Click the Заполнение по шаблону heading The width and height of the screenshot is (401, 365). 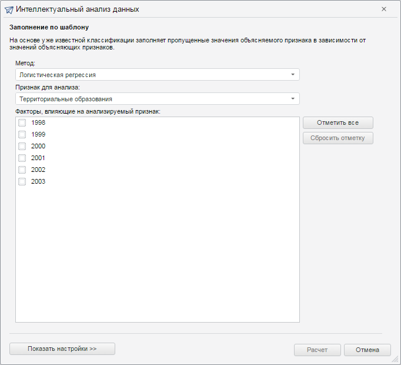coord(49,27)
